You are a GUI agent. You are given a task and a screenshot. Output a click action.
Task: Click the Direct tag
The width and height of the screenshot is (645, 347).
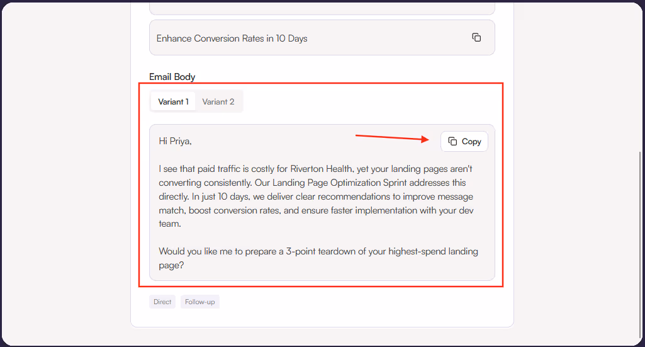(x=162, y=302)
